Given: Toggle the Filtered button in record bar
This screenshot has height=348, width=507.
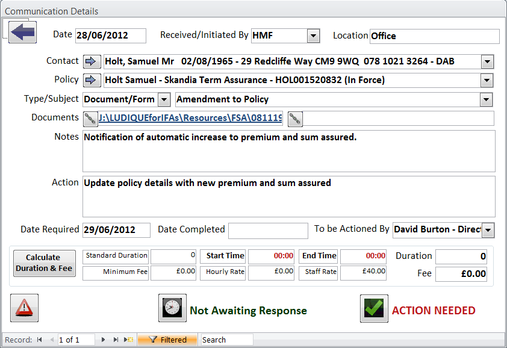Looking at the screenshot, I should [x=167, y=340].
